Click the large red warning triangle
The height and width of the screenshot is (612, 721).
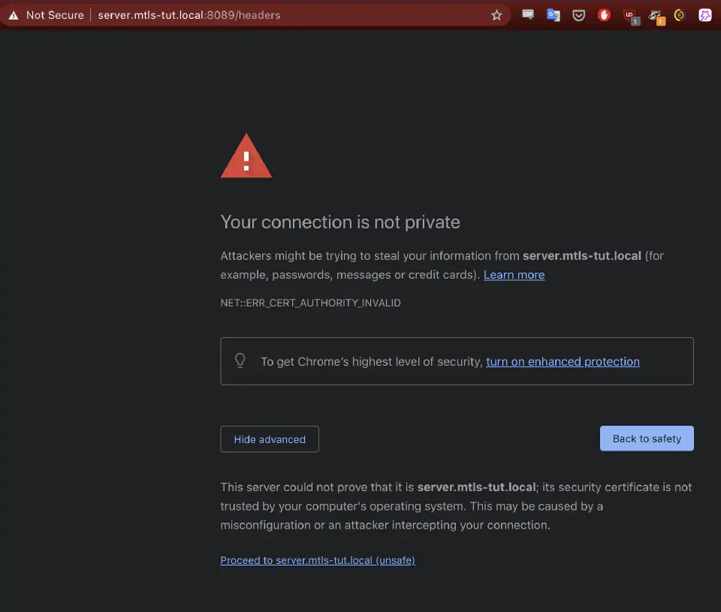246,155
